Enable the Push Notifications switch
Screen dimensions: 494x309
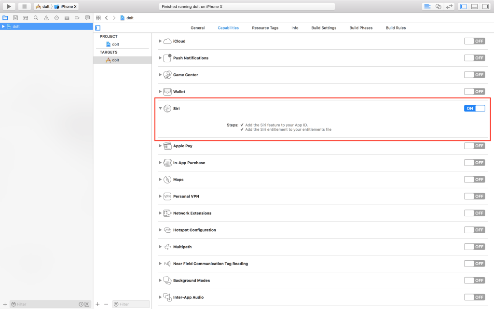tap(474, 58)
